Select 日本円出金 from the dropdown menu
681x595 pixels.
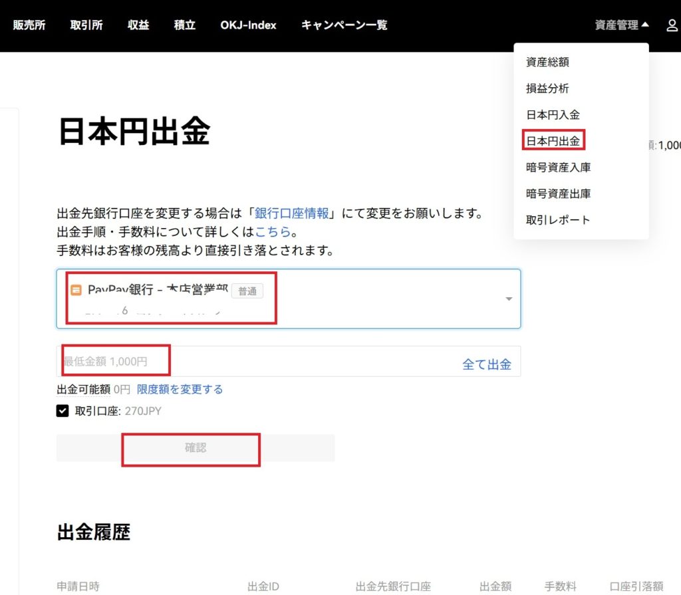[553, 141]
